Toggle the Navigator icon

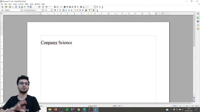pos(67,7)
